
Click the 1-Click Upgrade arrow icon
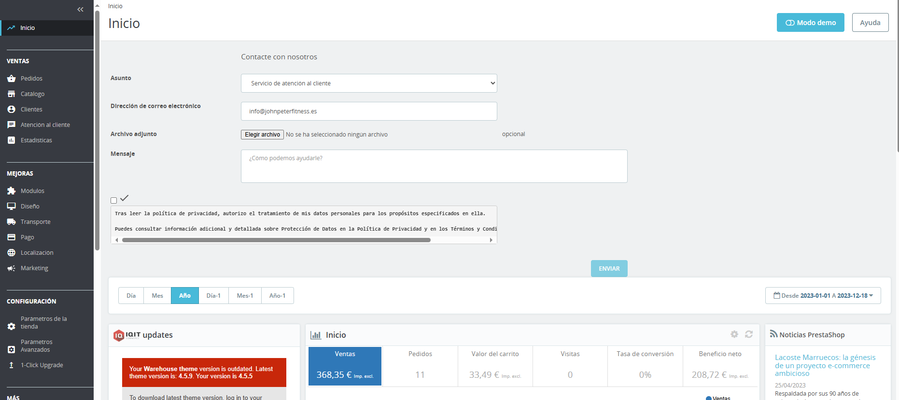(12, 365)
